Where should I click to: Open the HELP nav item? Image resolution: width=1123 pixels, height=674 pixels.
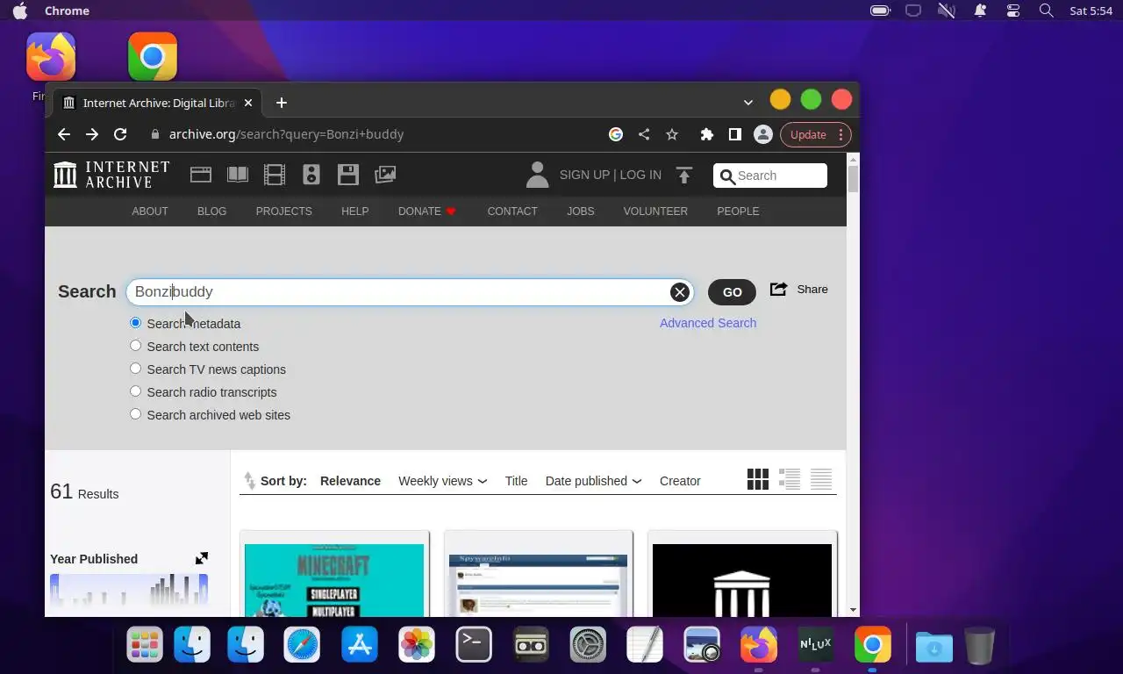(x=354, y=212)
